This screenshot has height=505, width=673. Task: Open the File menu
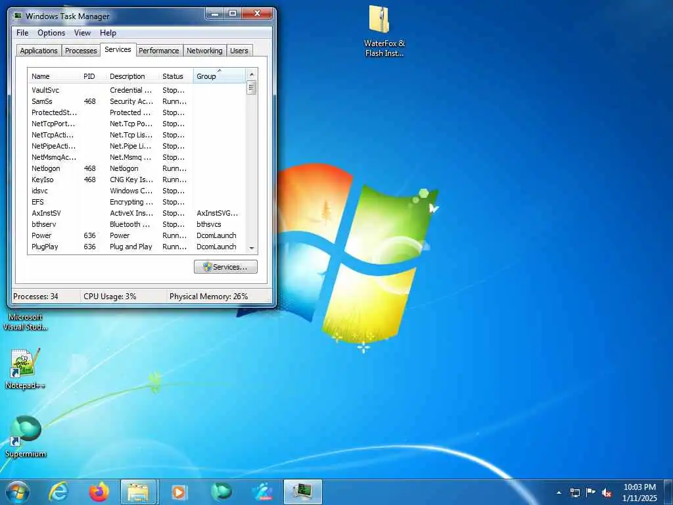point(22,33)
